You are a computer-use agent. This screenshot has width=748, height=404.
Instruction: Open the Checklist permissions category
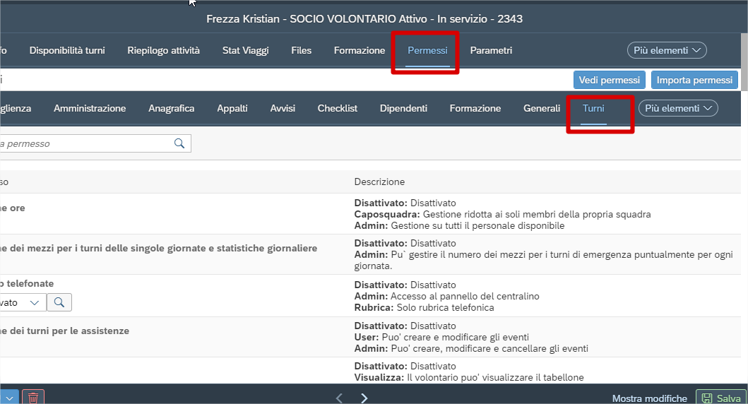pyautogui.click(x=337, y=108)
